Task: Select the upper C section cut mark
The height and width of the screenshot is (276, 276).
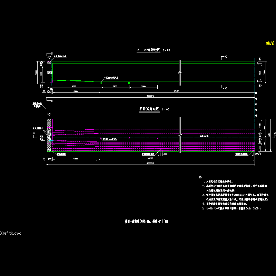Action: (x=224, y=57)
